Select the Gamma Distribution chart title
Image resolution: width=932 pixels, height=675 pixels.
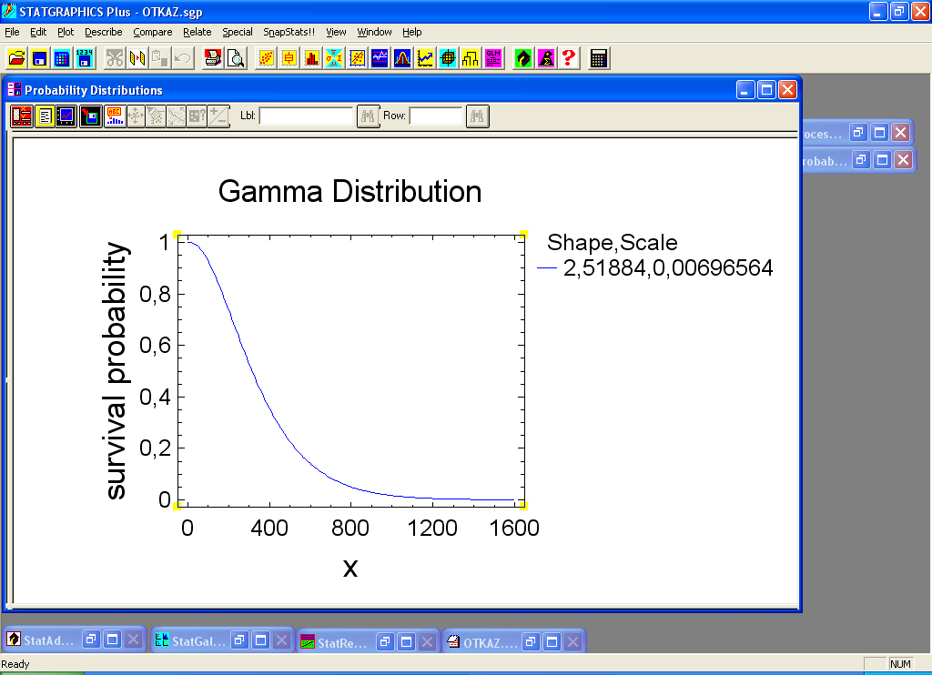point(349,191)
